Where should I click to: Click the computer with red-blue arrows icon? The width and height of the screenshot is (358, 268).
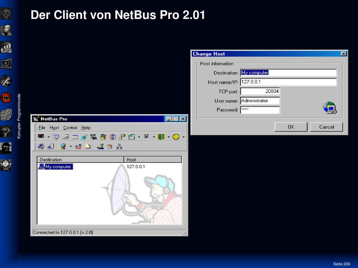click(x=113, y=137)
